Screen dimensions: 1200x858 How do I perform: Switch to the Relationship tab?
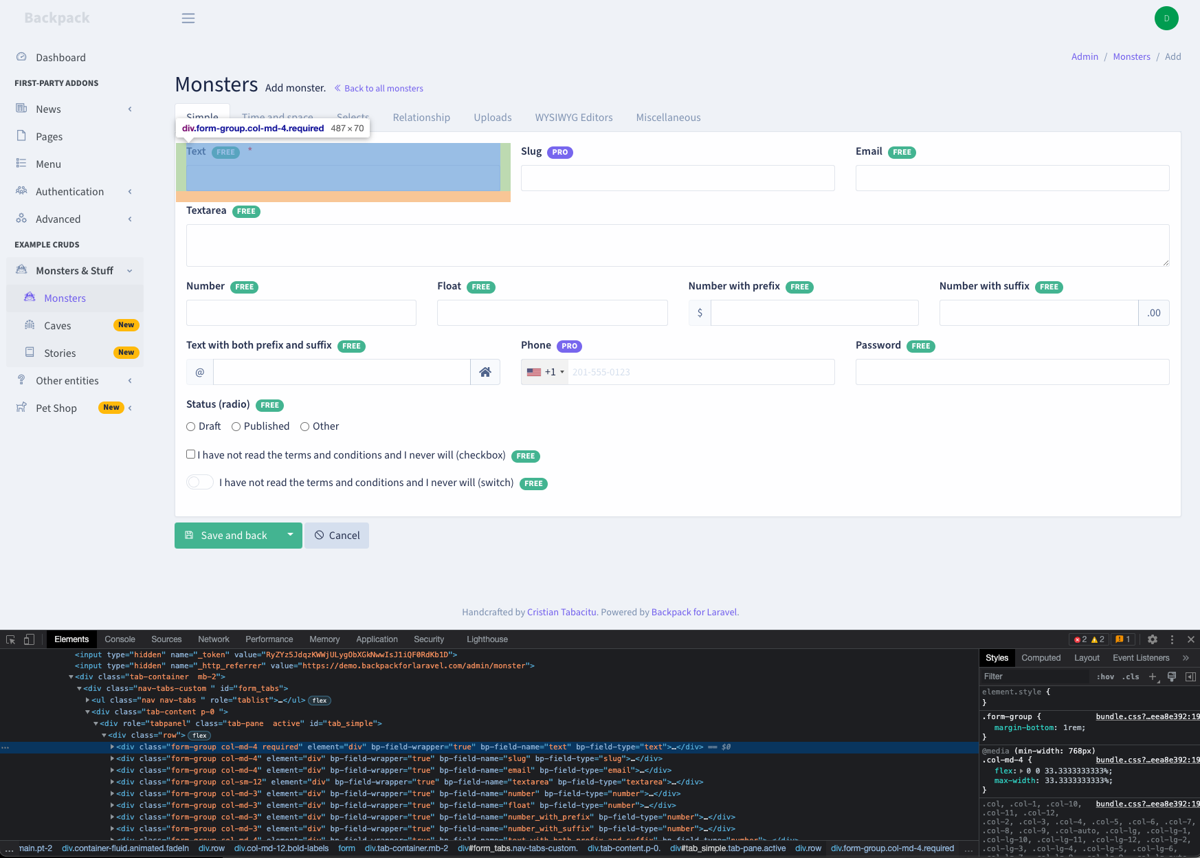[x=421, y=118]
